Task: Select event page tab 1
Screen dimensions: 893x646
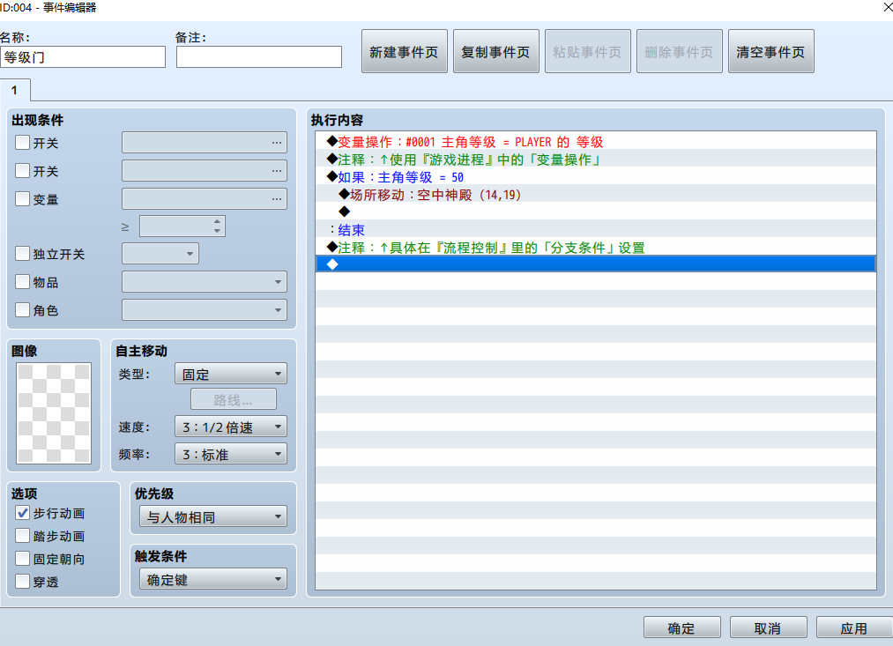Action: click(15, 91)
